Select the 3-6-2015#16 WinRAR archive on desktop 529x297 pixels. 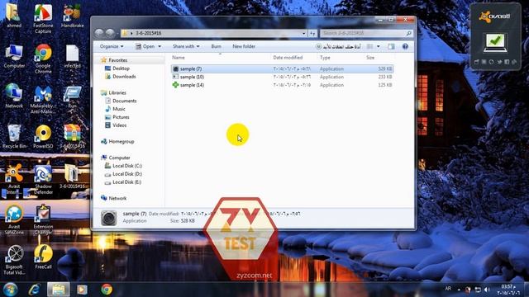72,136
